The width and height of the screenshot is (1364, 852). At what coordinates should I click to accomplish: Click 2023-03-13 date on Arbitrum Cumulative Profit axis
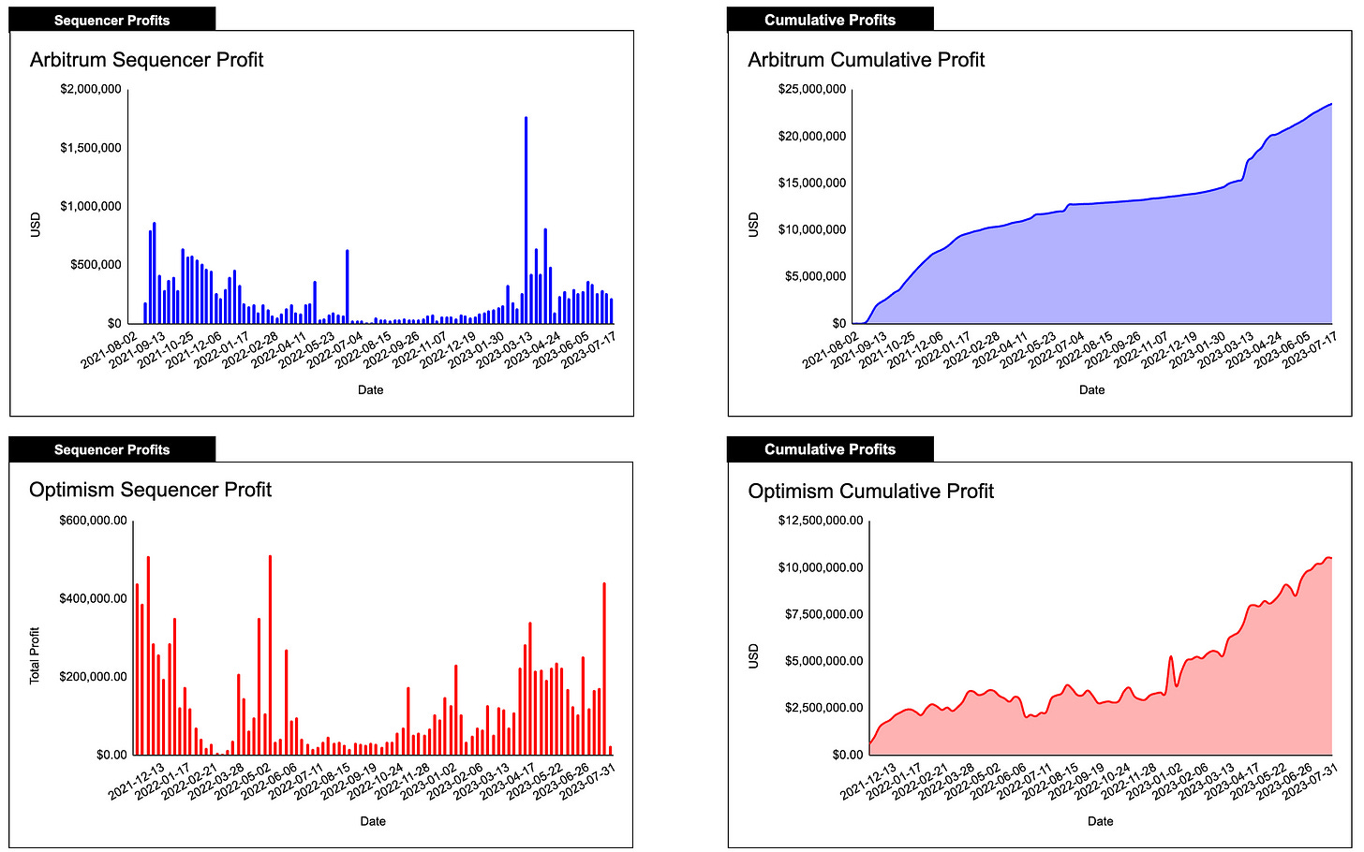pyautogui.click(x=1225, y=348)
